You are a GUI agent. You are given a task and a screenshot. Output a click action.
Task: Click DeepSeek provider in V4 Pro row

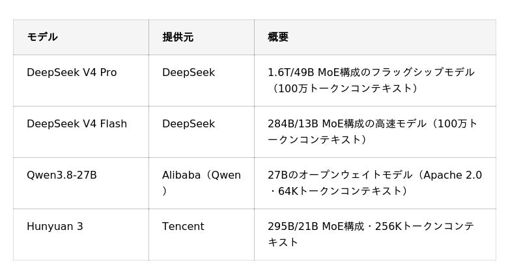(188, 72)
